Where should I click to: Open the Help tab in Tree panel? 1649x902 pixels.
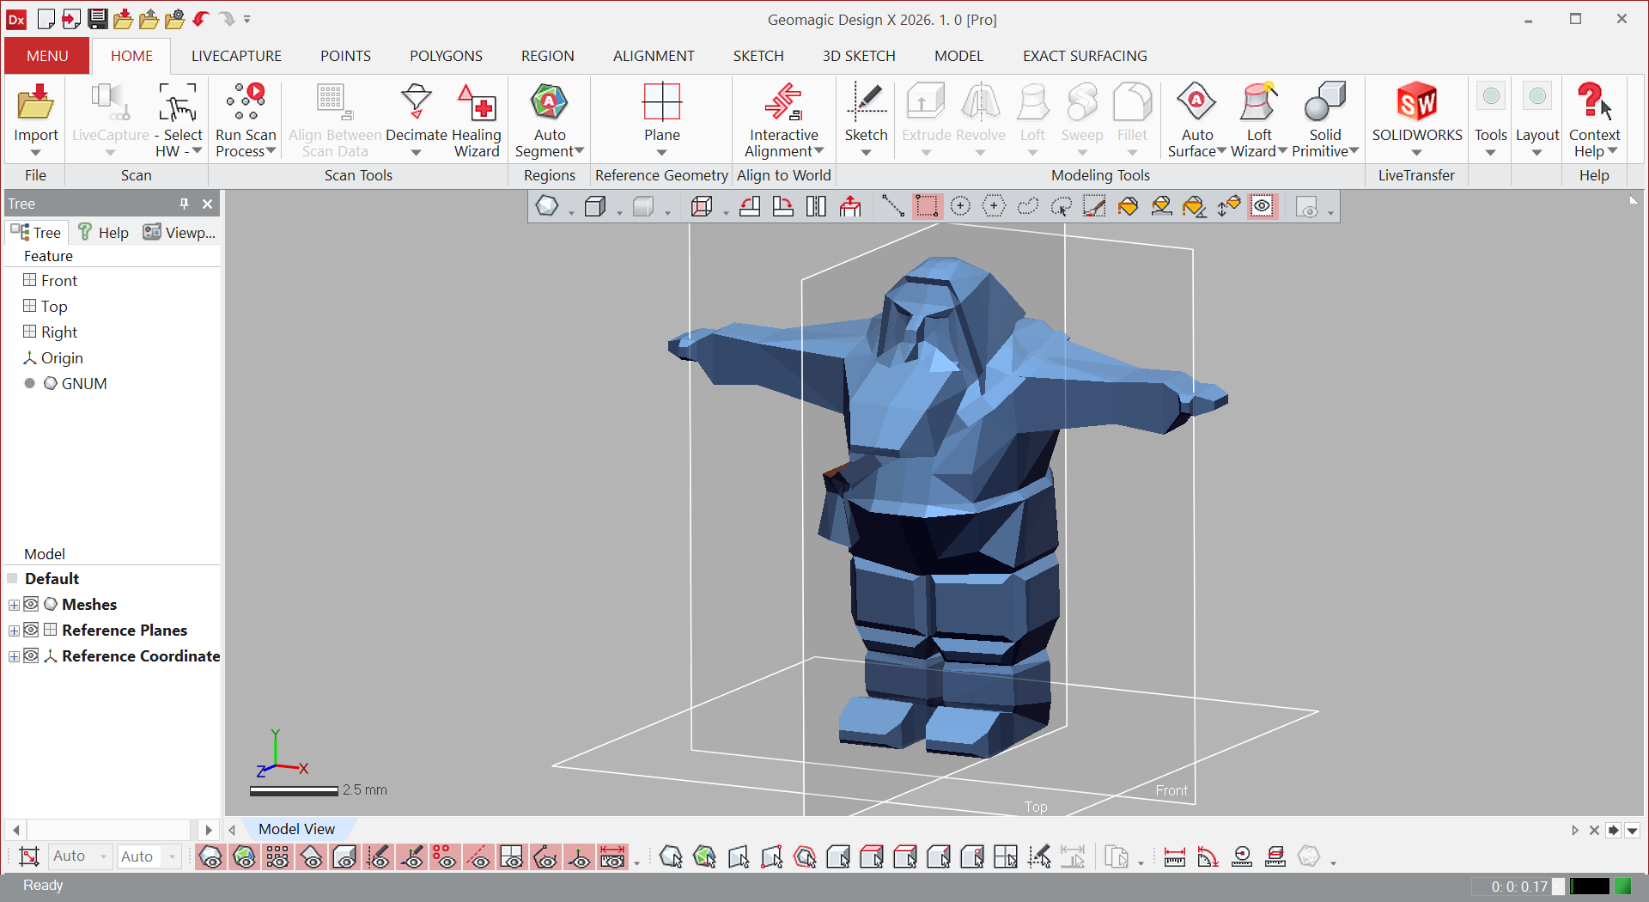click(x=103, y=232)
